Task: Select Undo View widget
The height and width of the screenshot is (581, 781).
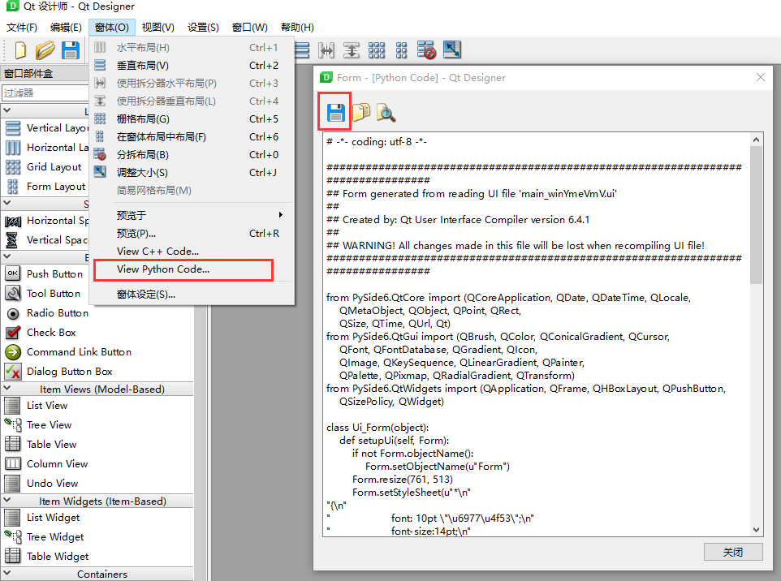Action: click(42, 483)
